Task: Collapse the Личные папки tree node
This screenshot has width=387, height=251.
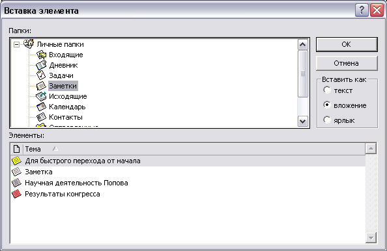Action: pyautogui.click(x=16, y=45)
